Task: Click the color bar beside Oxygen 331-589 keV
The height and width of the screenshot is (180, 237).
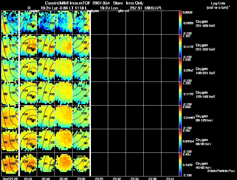Action: click(x=180, y=22)
